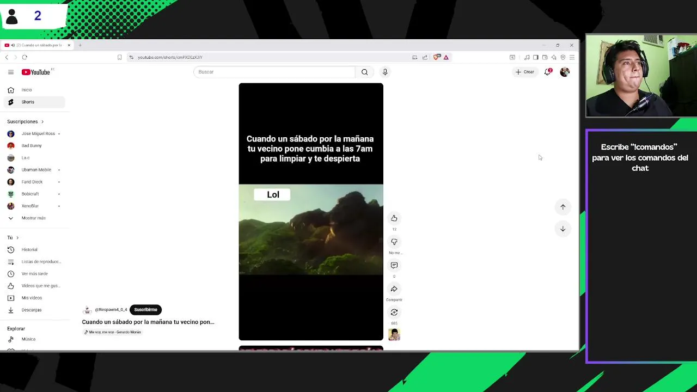Open Jose Miguel Ross channel

pos(34,133)
